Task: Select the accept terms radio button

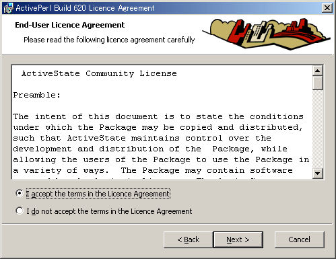Action: (20, 193)
